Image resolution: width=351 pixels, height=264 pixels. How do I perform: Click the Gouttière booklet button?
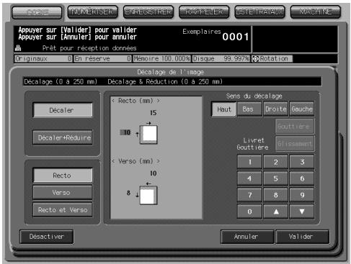[295, 126]
